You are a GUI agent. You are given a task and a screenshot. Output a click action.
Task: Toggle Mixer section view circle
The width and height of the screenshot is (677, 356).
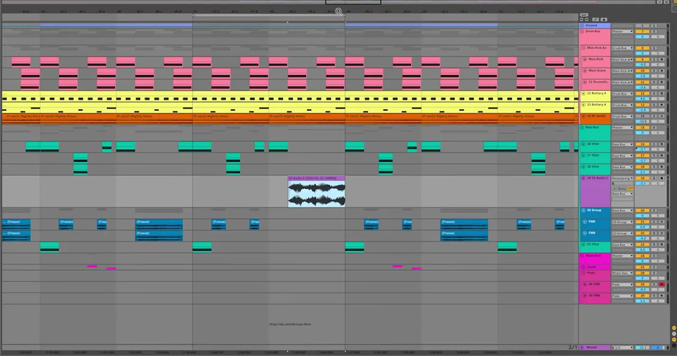point(674,340)
